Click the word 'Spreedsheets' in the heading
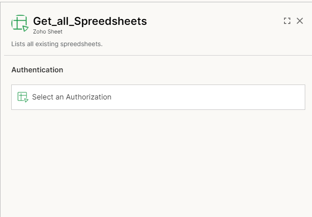This screenshot has width=312, height=217. pyautogui.click(x=111, y=21)
